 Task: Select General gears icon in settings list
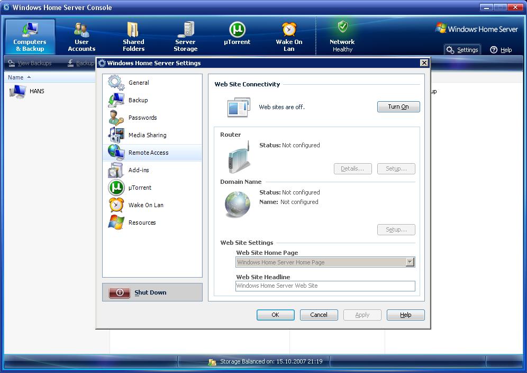(116, 83)
